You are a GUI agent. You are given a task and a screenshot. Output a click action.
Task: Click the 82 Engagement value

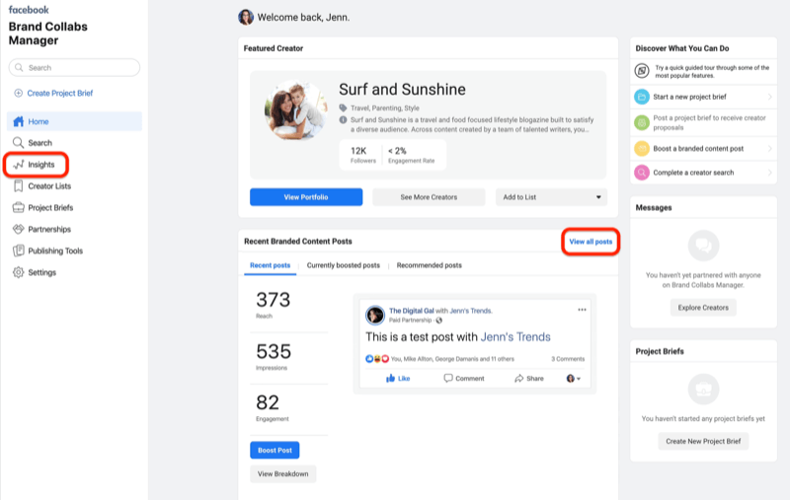pyautogui.click(x=268, y=402)
